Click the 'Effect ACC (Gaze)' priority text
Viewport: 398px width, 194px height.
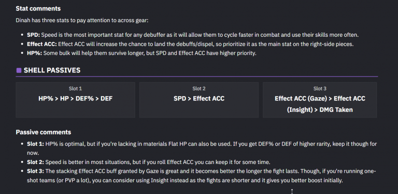coord(301,98)
